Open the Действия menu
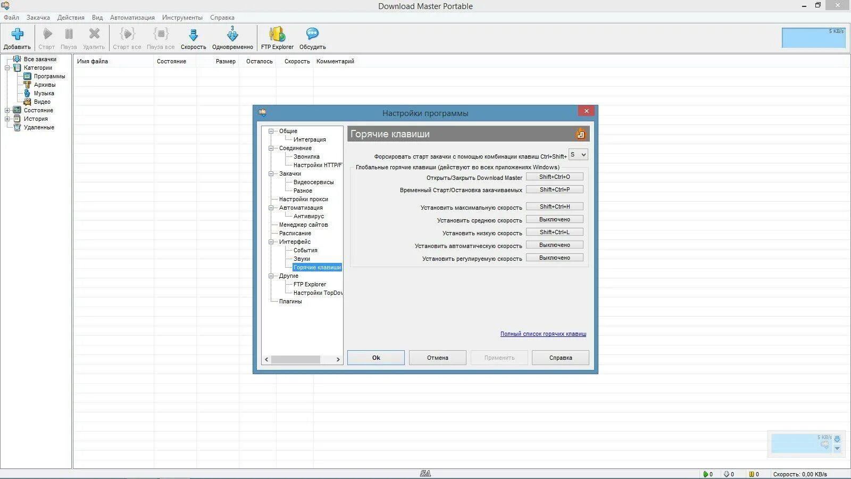Screen dimensions: 851x479 pyautogui.click(x=71, y=18)
